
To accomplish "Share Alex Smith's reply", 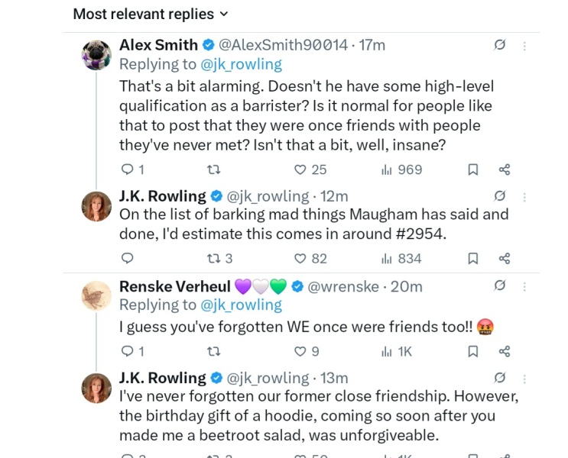I will tap(505, 169).
